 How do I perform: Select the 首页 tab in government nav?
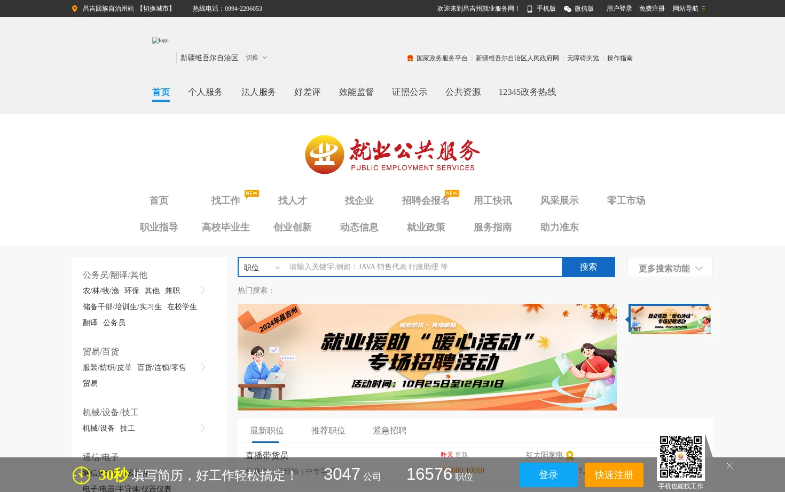coord(161,92)
